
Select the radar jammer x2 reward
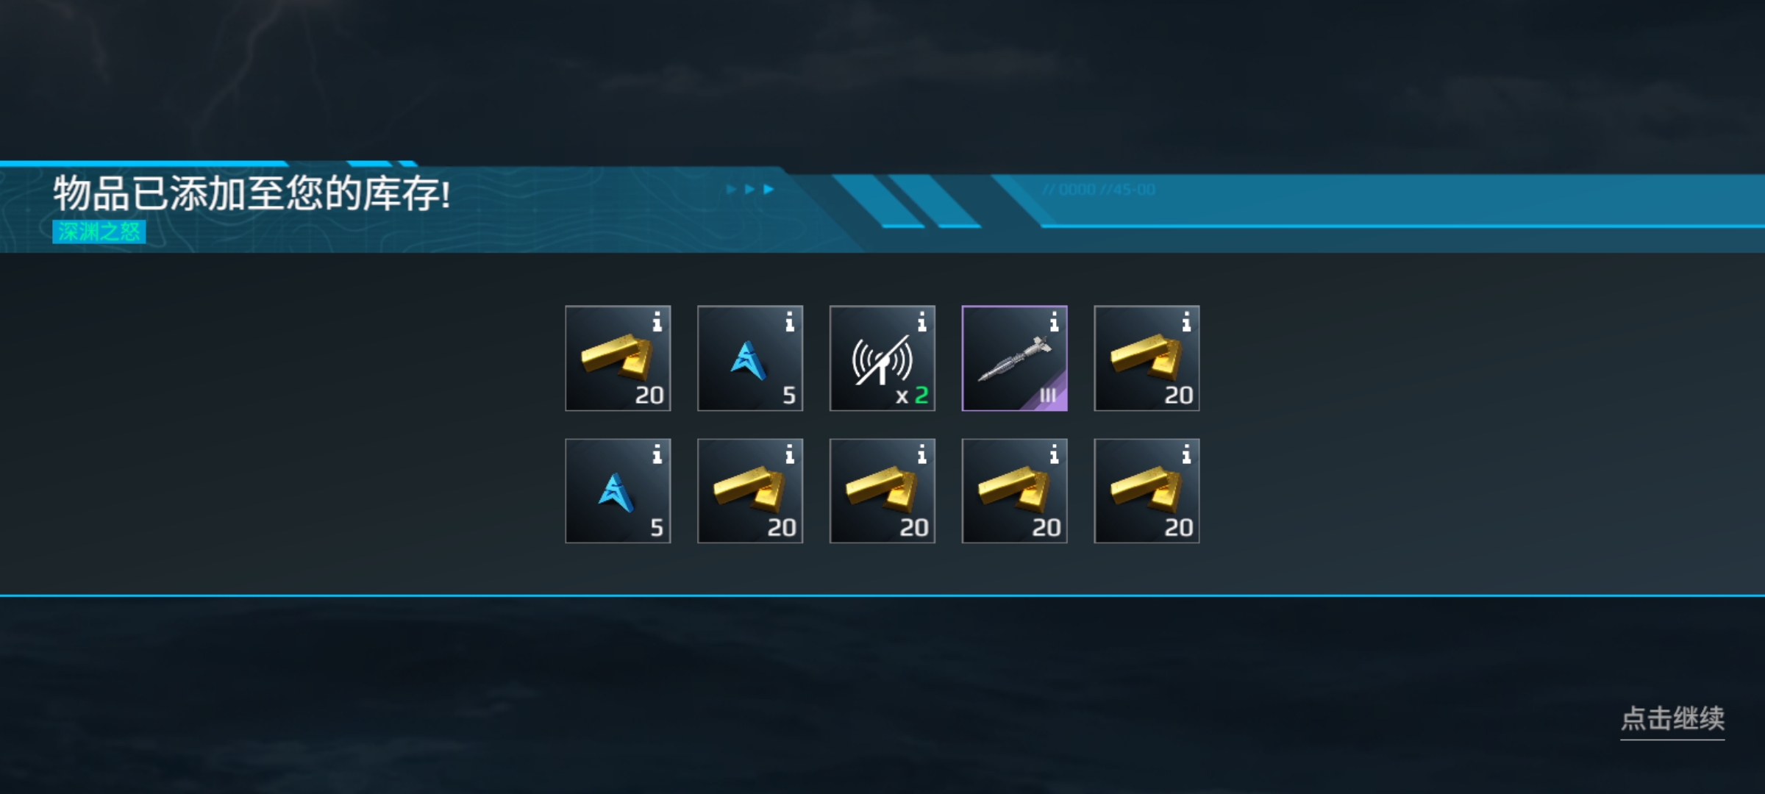point(883,358)
